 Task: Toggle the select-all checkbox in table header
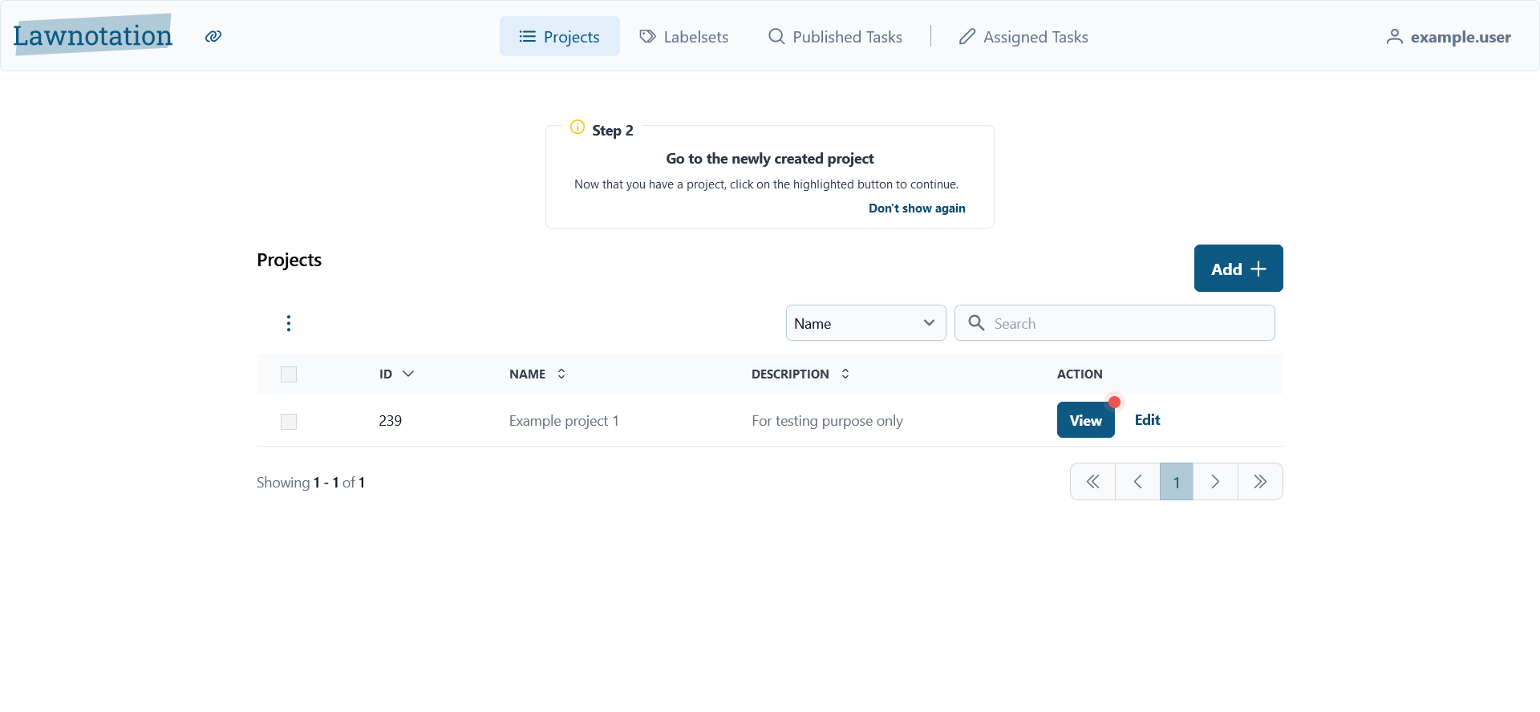tap(289, 374)
